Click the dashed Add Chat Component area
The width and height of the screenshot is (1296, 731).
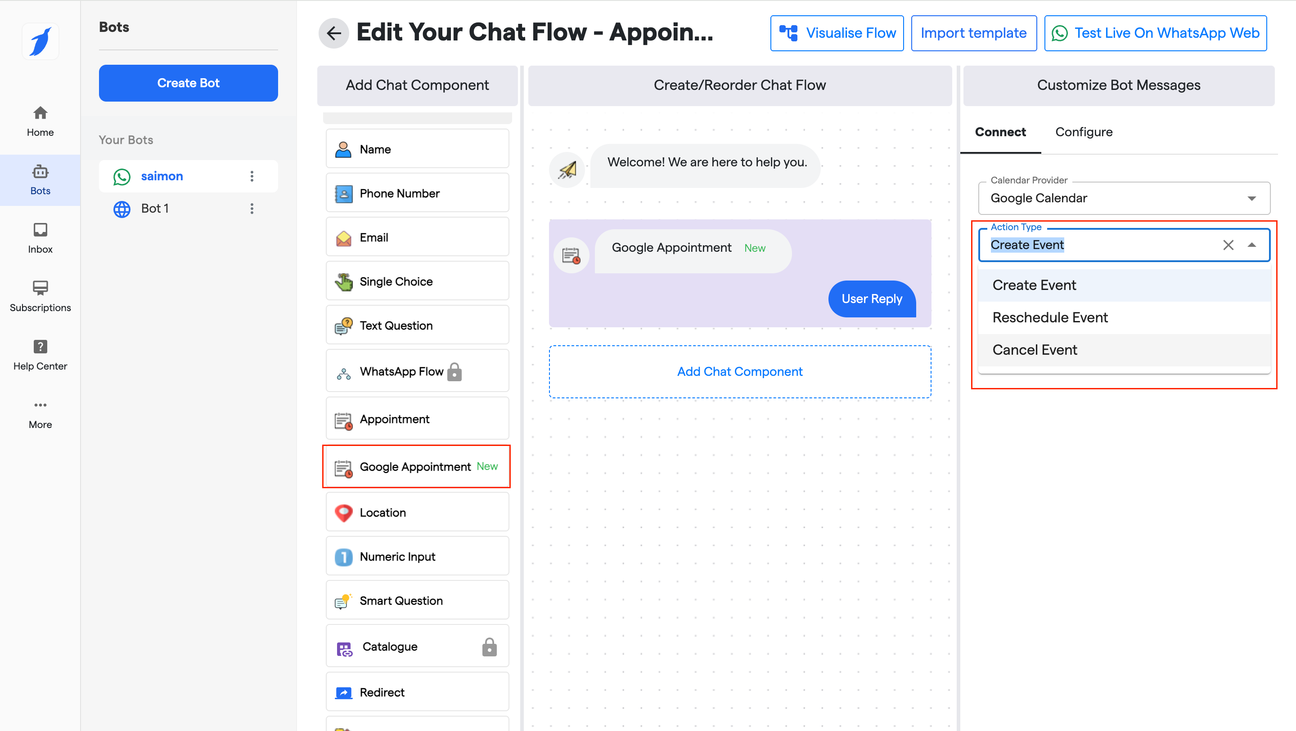tap(739, 371)
